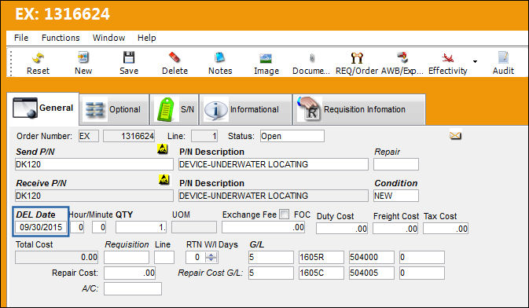Switch to the General tab
Viewport: 529px width, 308px height.
(x=43, y=108)
